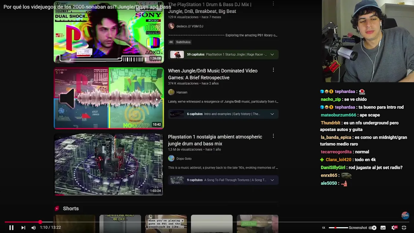Click the Retrospective description 'Lately, we've witnessed'
This screenshot has width=414, height=233.
tap(223, 102)
